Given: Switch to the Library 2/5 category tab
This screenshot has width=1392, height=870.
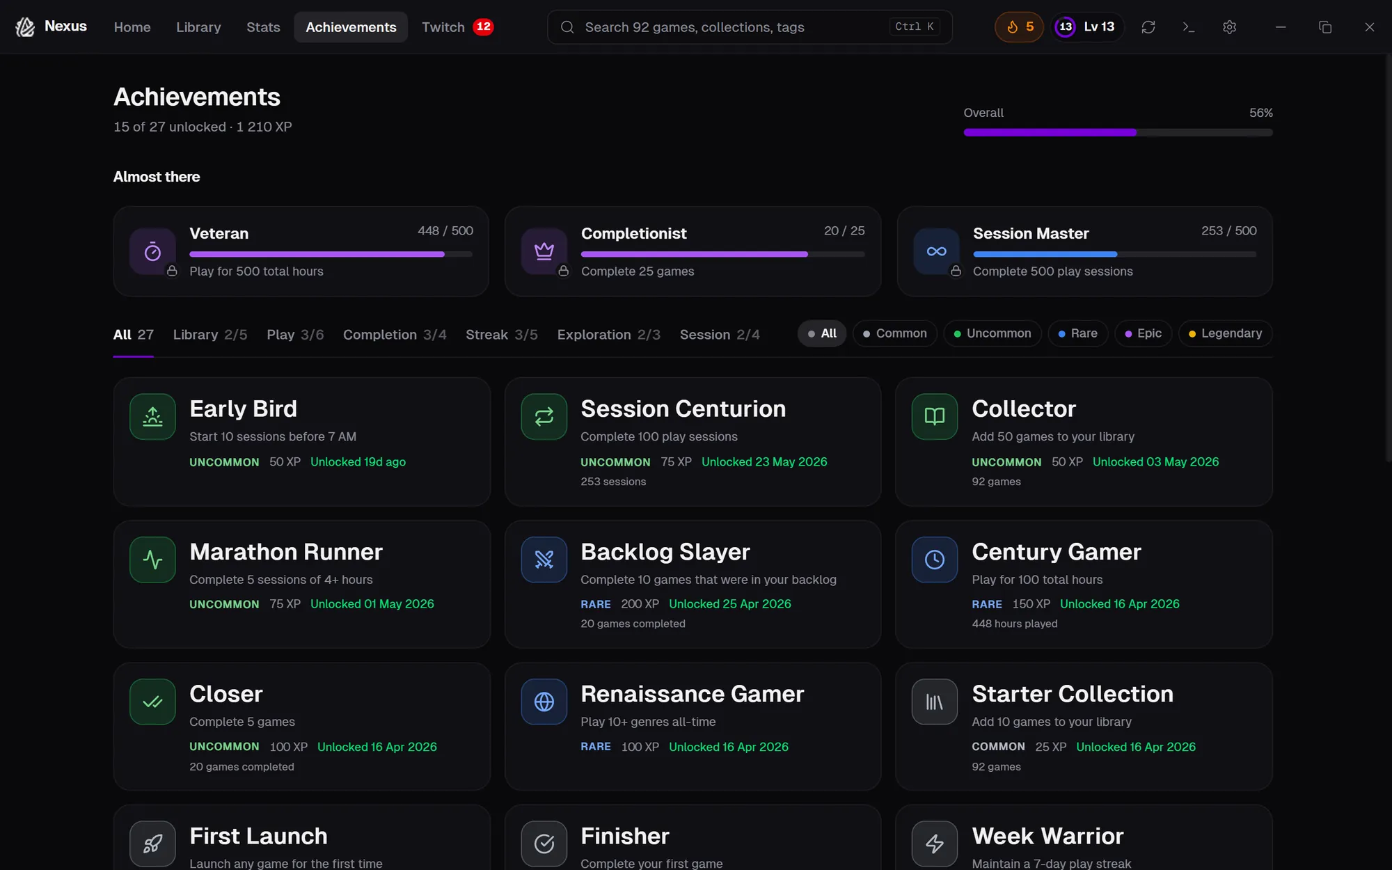Looking at the screenshot, I should 210,335.
